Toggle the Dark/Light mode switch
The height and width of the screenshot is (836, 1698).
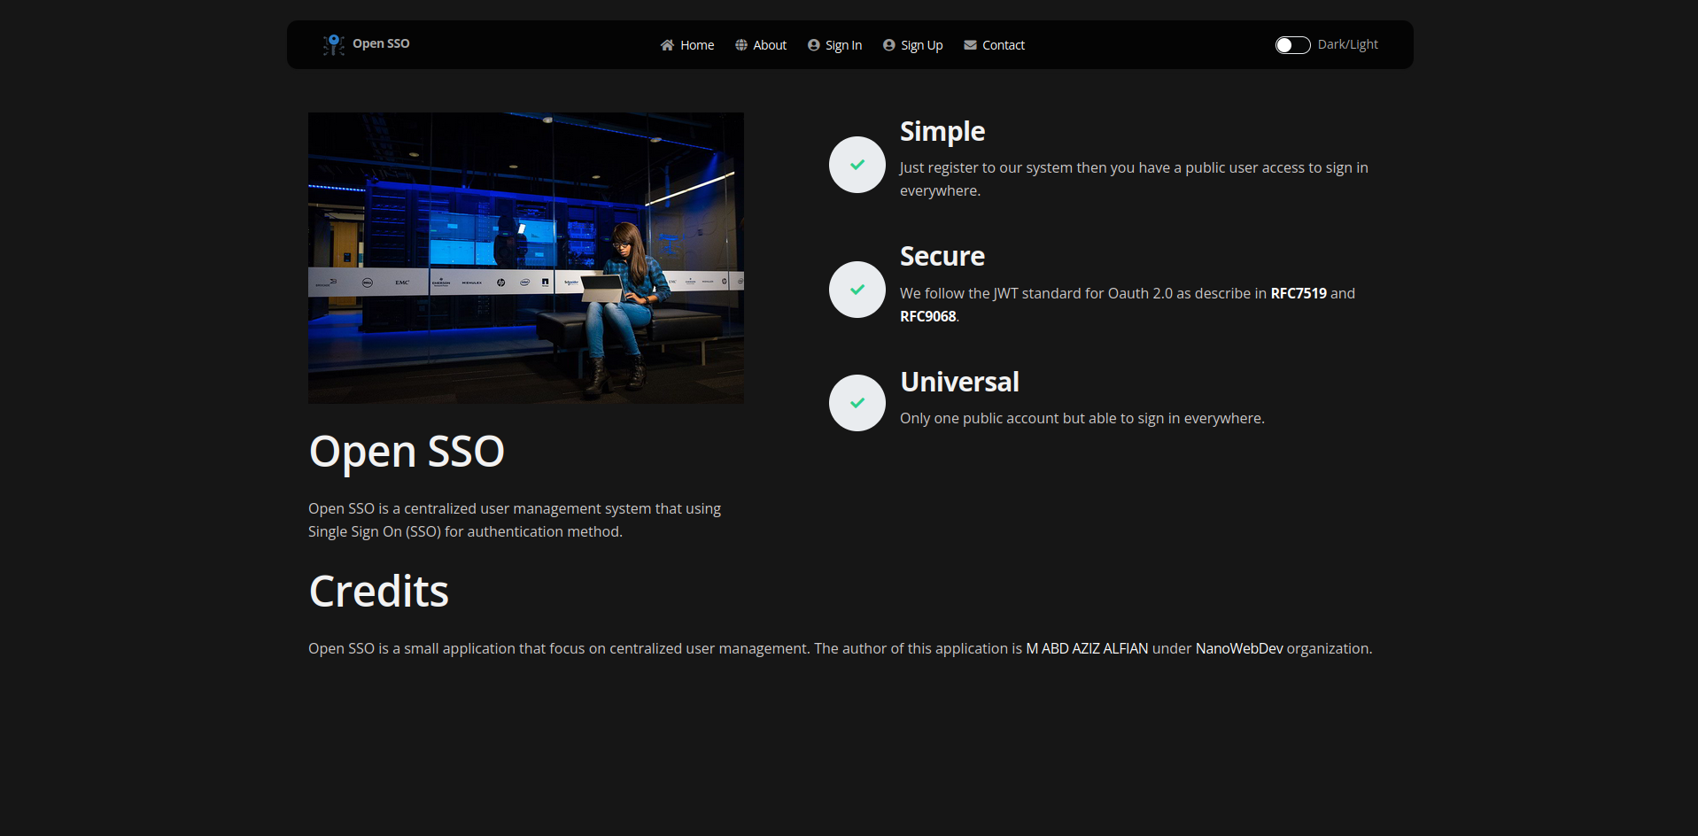tap(1292, 44)
